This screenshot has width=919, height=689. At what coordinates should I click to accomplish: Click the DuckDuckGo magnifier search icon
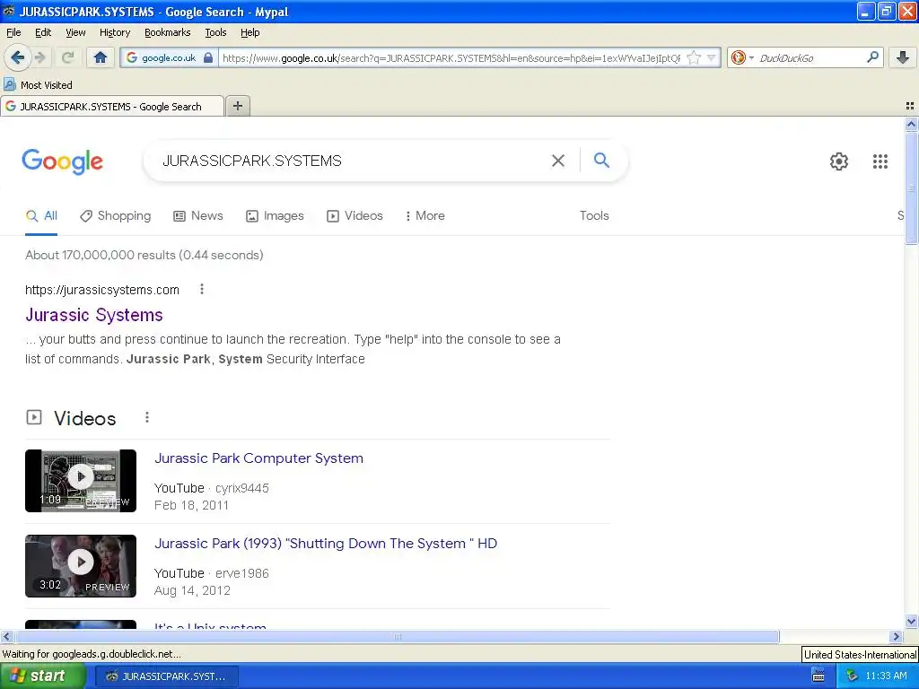tap(872, 57)
